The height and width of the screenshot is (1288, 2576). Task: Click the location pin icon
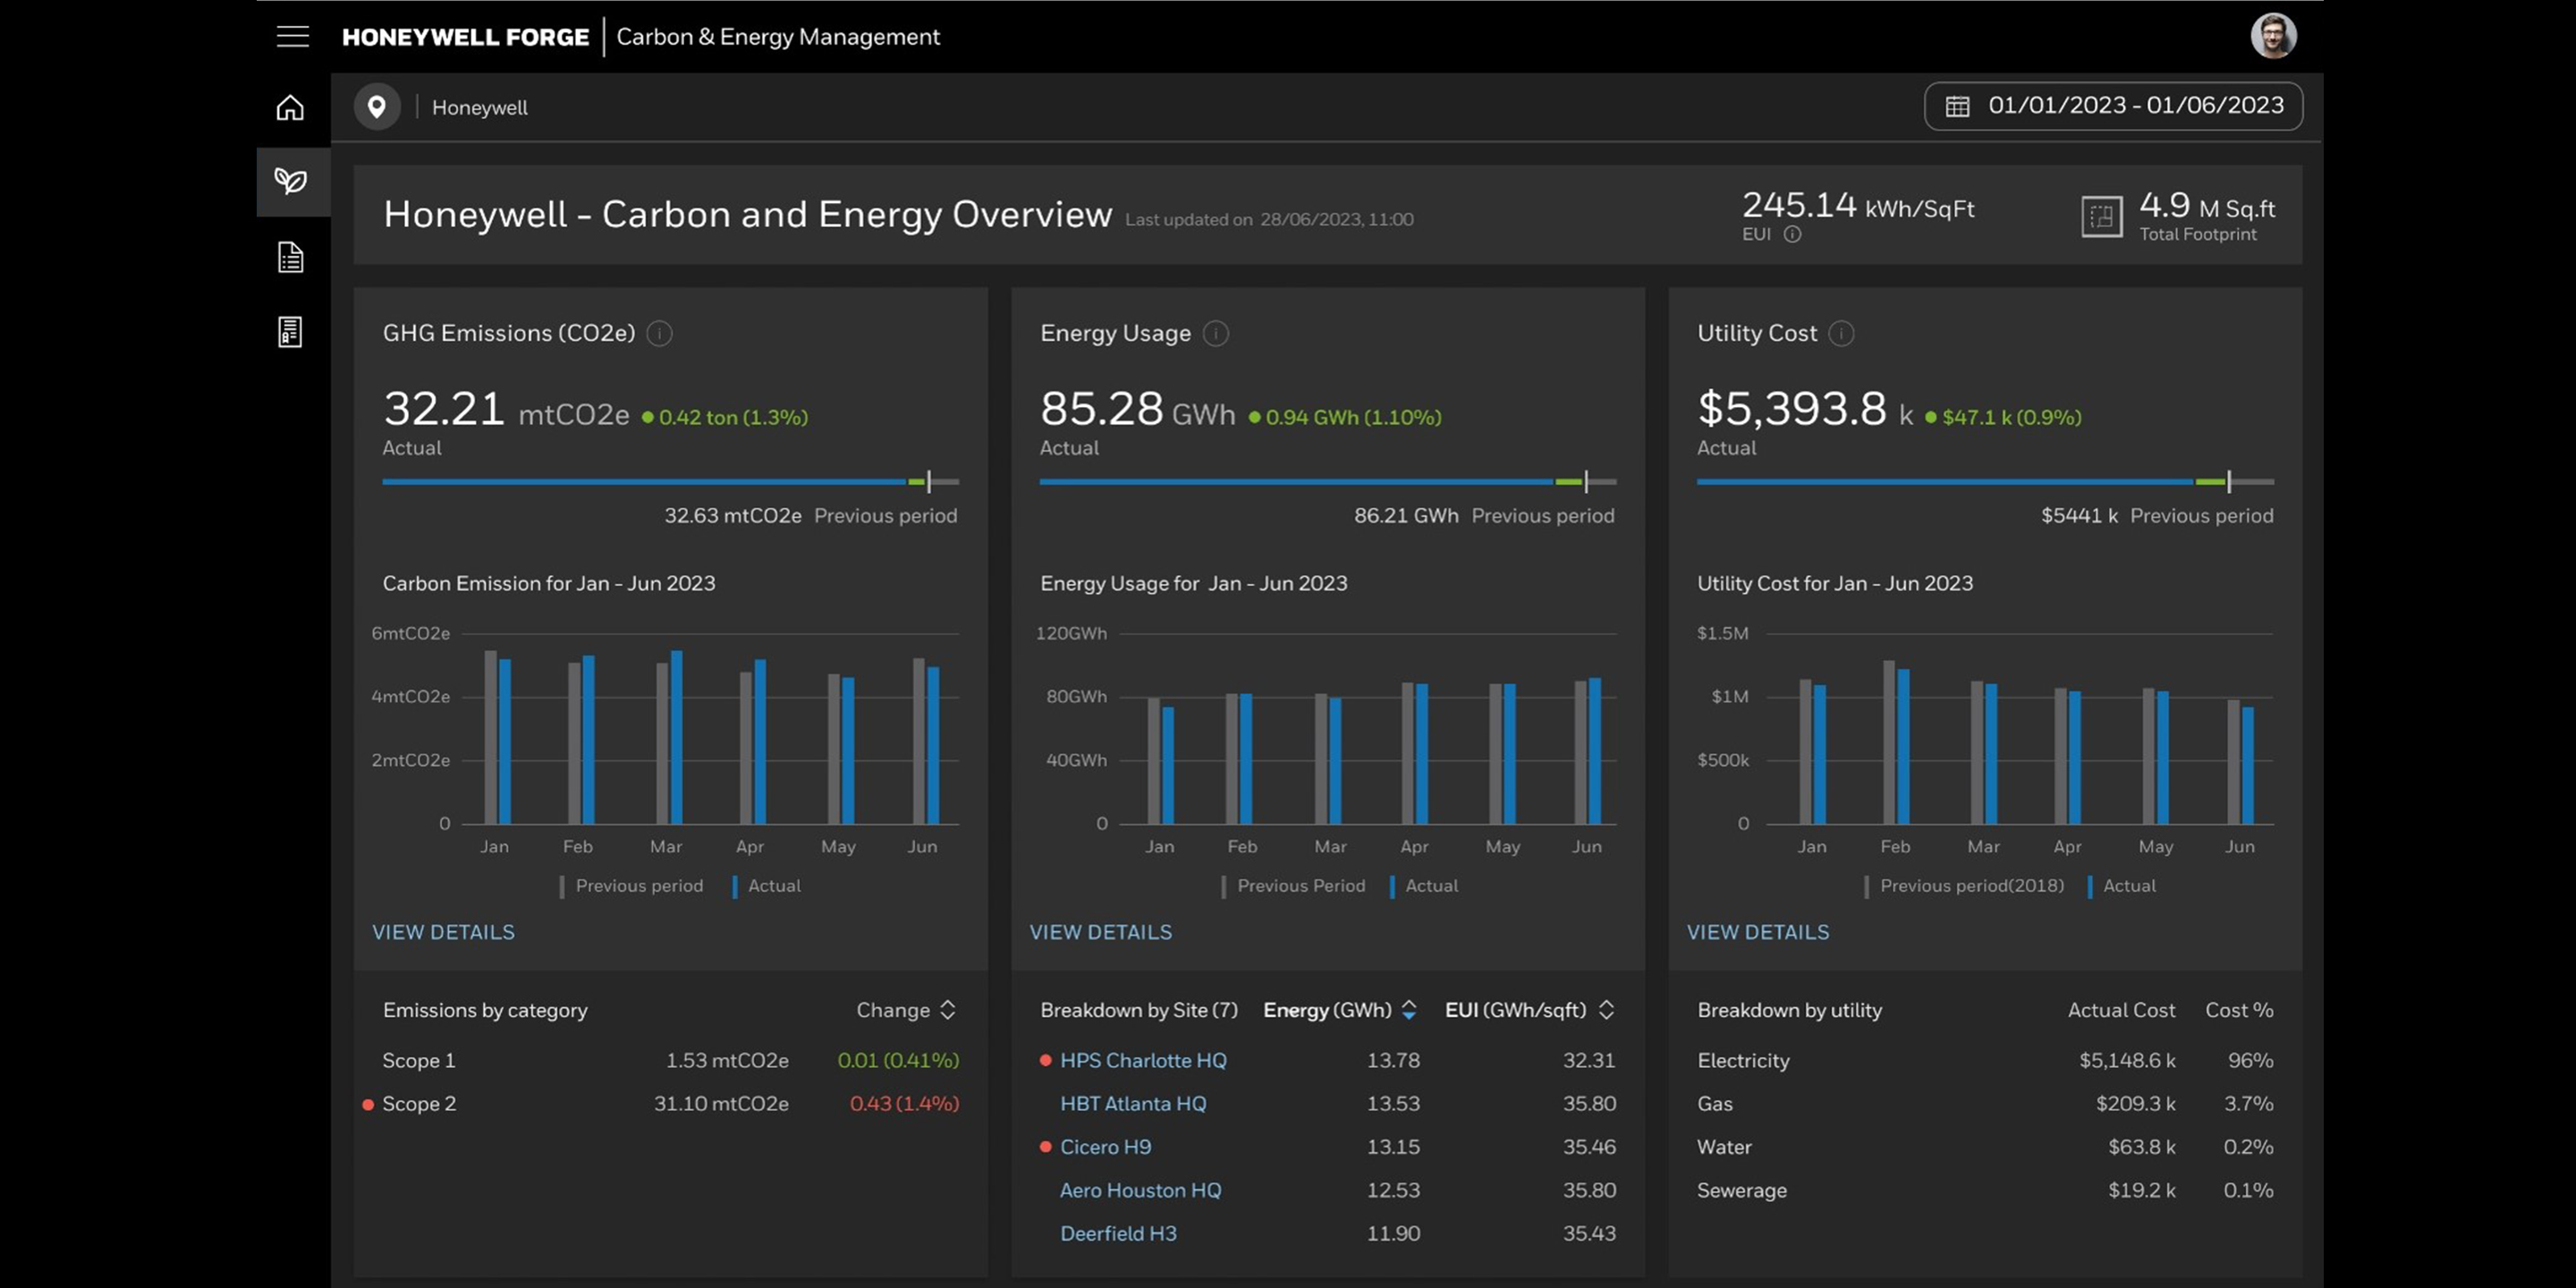377,107
